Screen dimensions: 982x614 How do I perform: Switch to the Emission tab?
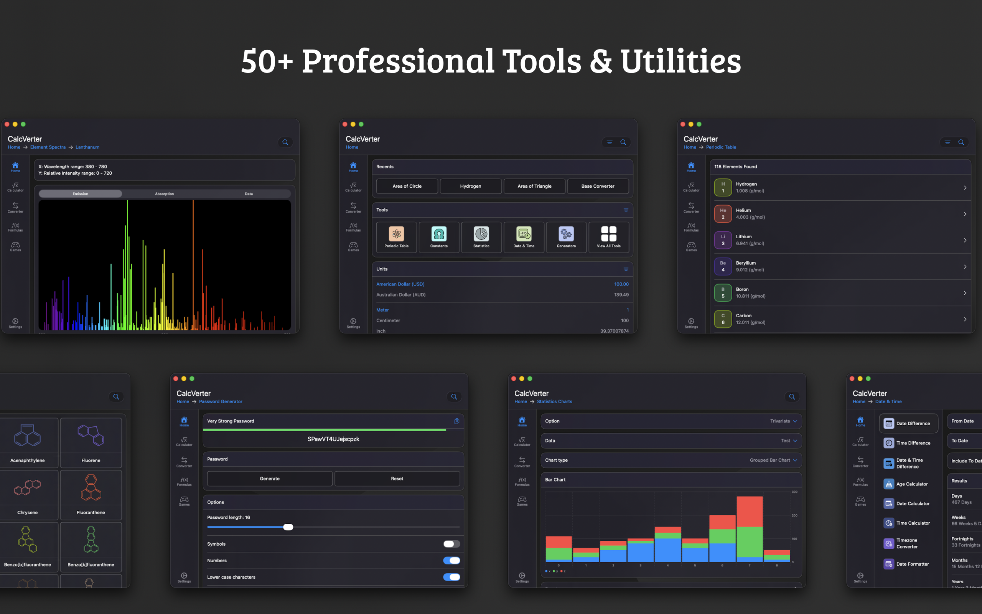pos(80,194)
